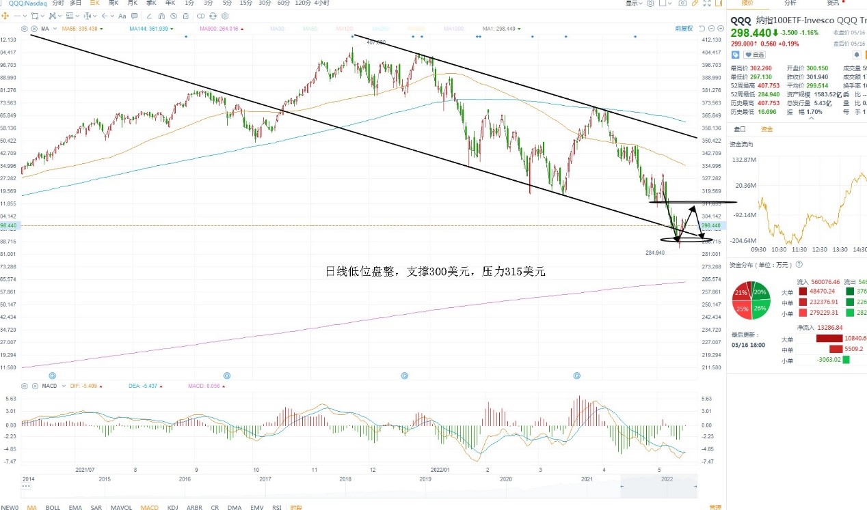The width and height of the screenshot is (867, 510).
Task: Click first event marker on time axis
Action: click(52, 376)
